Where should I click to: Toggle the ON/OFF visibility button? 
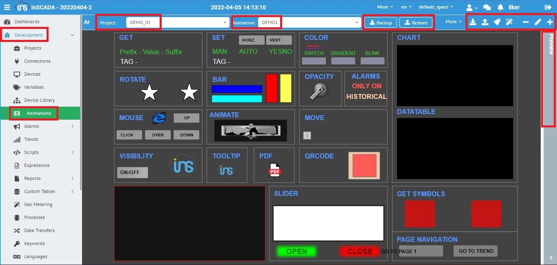tap(132, 173)
